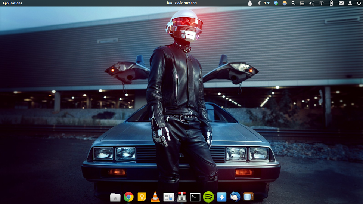The width and height of the screenshot is (363, 204).
Task: Launch Thunderbird mail from dock
Action: (x=235, y=197)
